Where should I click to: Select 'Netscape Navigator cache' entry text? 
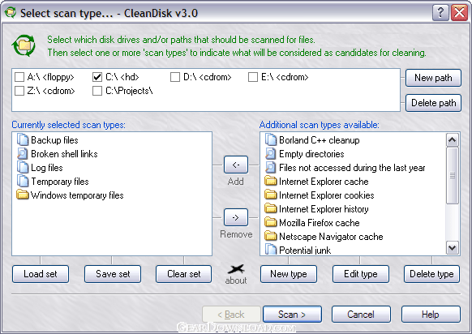pyautogui.click(x=331, y=237)
